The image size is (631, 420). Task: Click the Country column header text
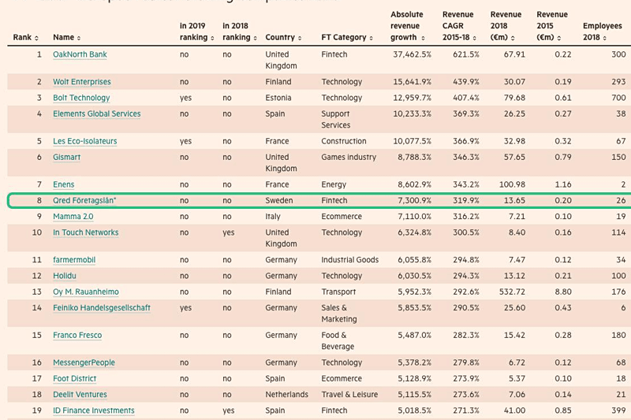280,37
